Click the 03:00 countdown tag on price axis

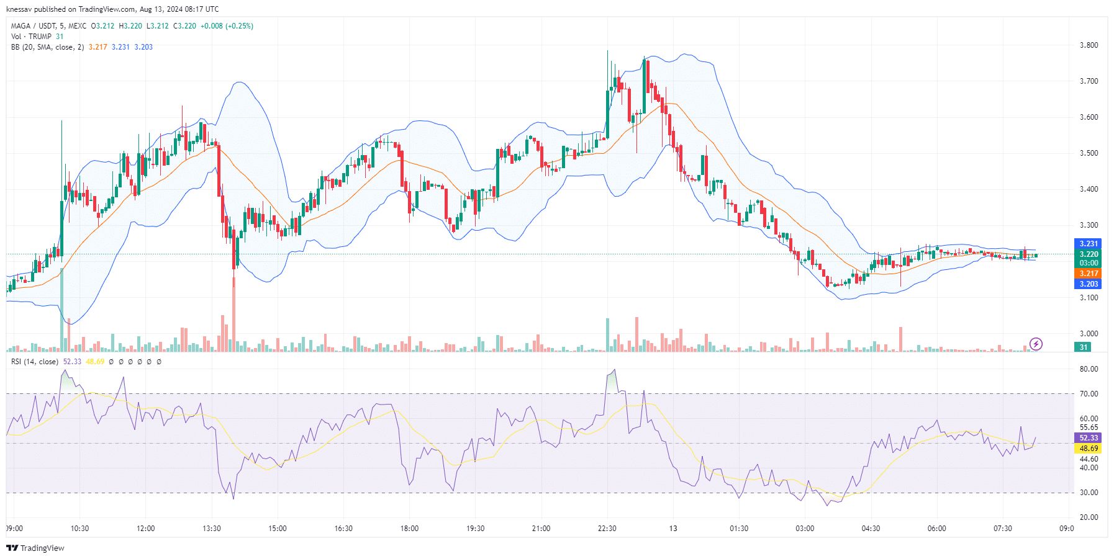point(1087,263)
